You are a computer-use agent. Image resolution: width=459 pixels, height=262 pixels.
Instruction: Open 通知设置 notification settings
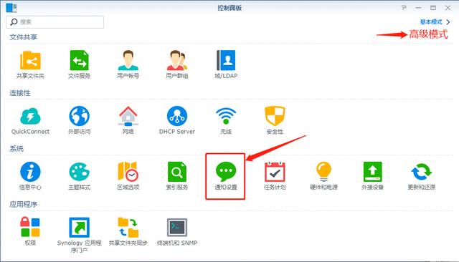tap(226, 172)
